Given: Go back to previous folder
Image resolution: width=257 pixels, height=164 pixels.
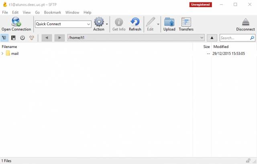Looking at the screenshot, I should [47, 38].
